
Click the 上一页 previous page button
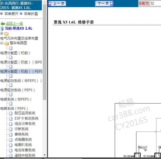pos(57,4)
